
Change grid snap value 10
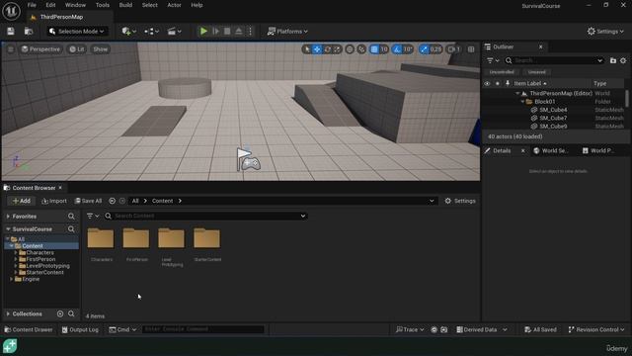coord(384,49)
